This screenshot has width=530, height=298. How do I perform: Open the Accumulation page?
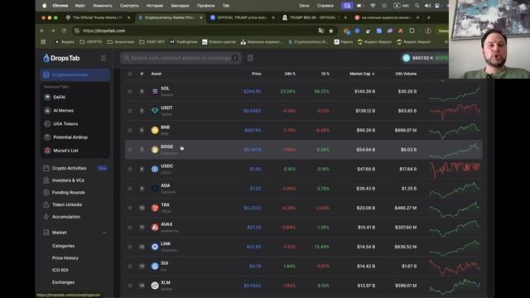coord(66,217)
